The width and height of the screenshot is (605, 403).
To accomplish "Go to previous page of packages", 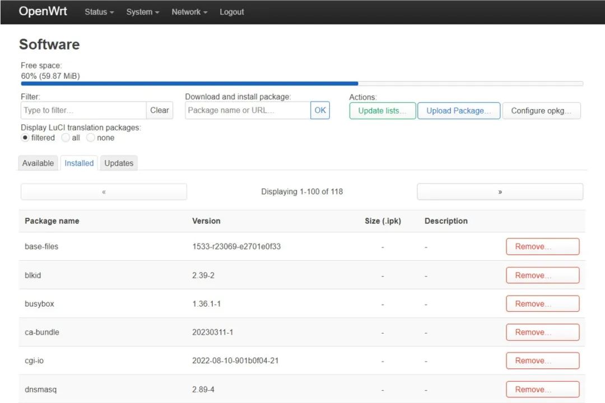I will click(104, 191).
